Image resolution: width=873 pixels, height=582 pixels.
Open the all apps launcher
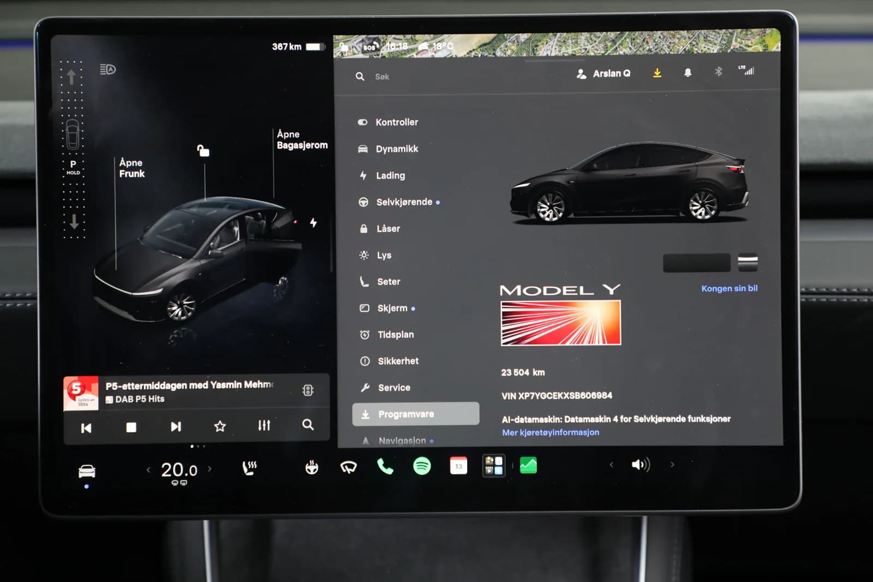pos(494,466)
